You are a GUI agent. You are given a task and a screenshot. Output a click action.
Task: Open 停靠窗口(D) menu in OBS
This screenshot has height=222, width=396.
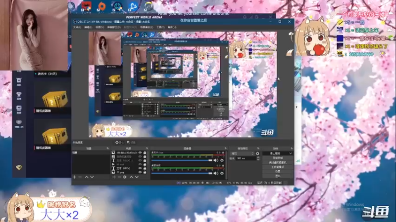pos(114,27)
